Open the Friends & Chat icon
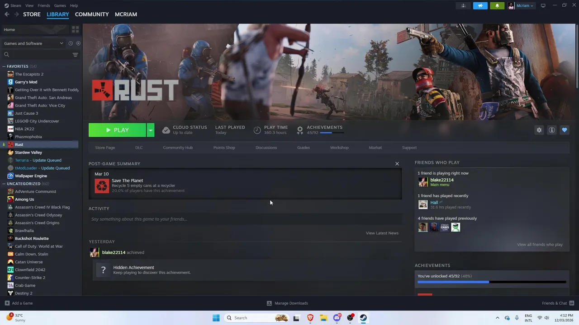This screenshot has height=325, width=579. (x=572, y=303)
